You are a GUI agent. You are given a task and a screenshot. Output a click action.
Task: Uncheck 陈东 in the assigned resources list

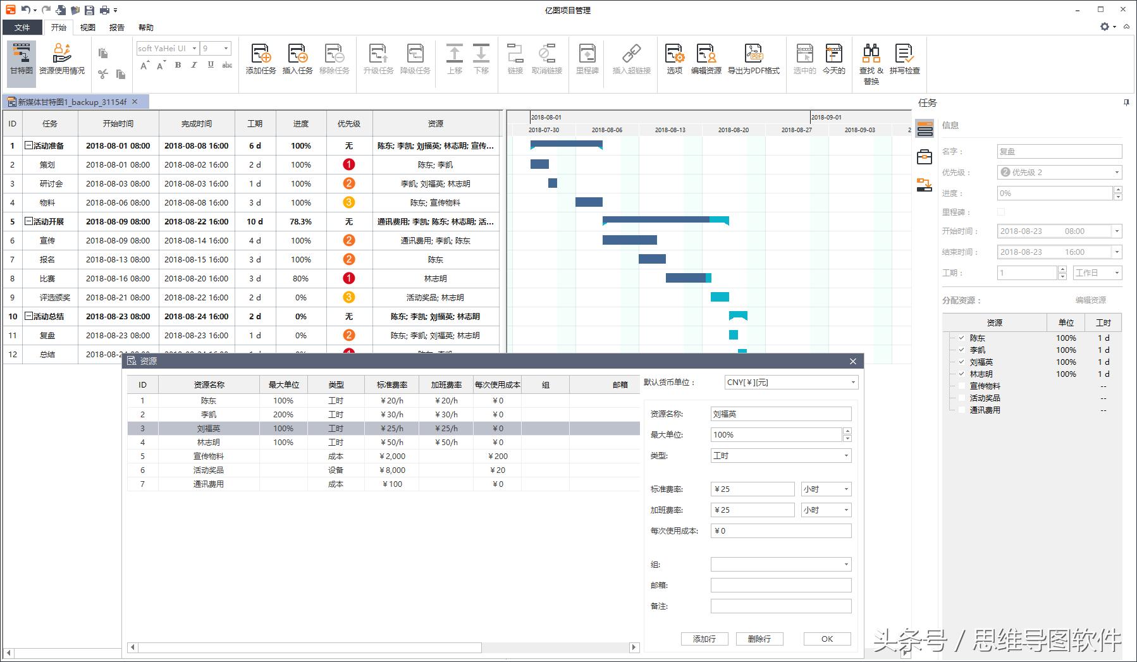[962, 338]
